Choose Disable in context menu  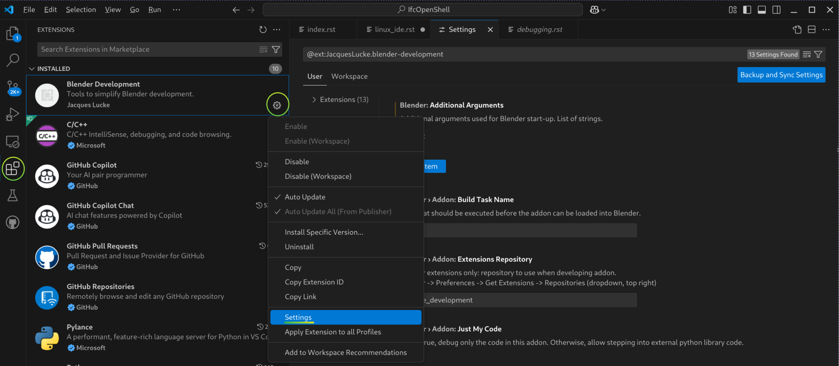(x=346, y=162)
